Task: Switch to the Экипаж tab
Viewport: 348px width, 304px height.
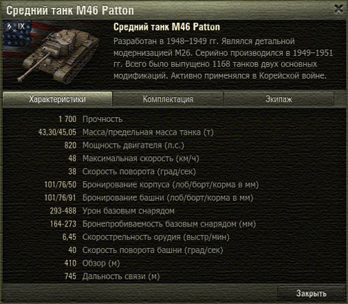Action: [x=278, y=99]
